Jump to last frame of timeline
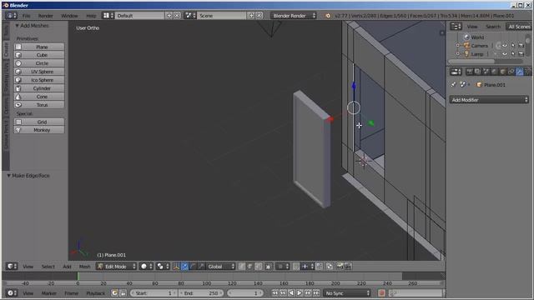Viewport: 534px width, 300px height. point(316,293)
